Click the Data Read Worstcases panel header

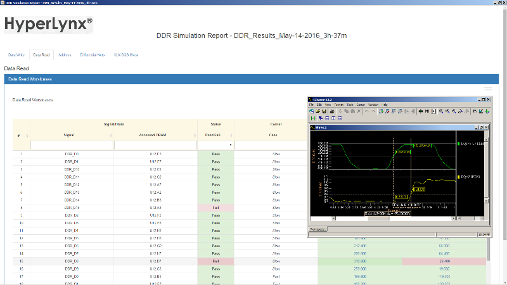pos(30,79)
